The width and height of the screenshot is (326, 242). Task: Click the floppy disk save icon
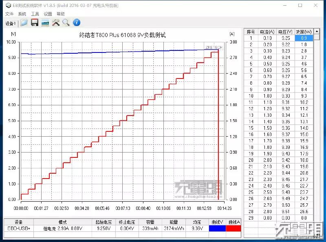point(35,23)
